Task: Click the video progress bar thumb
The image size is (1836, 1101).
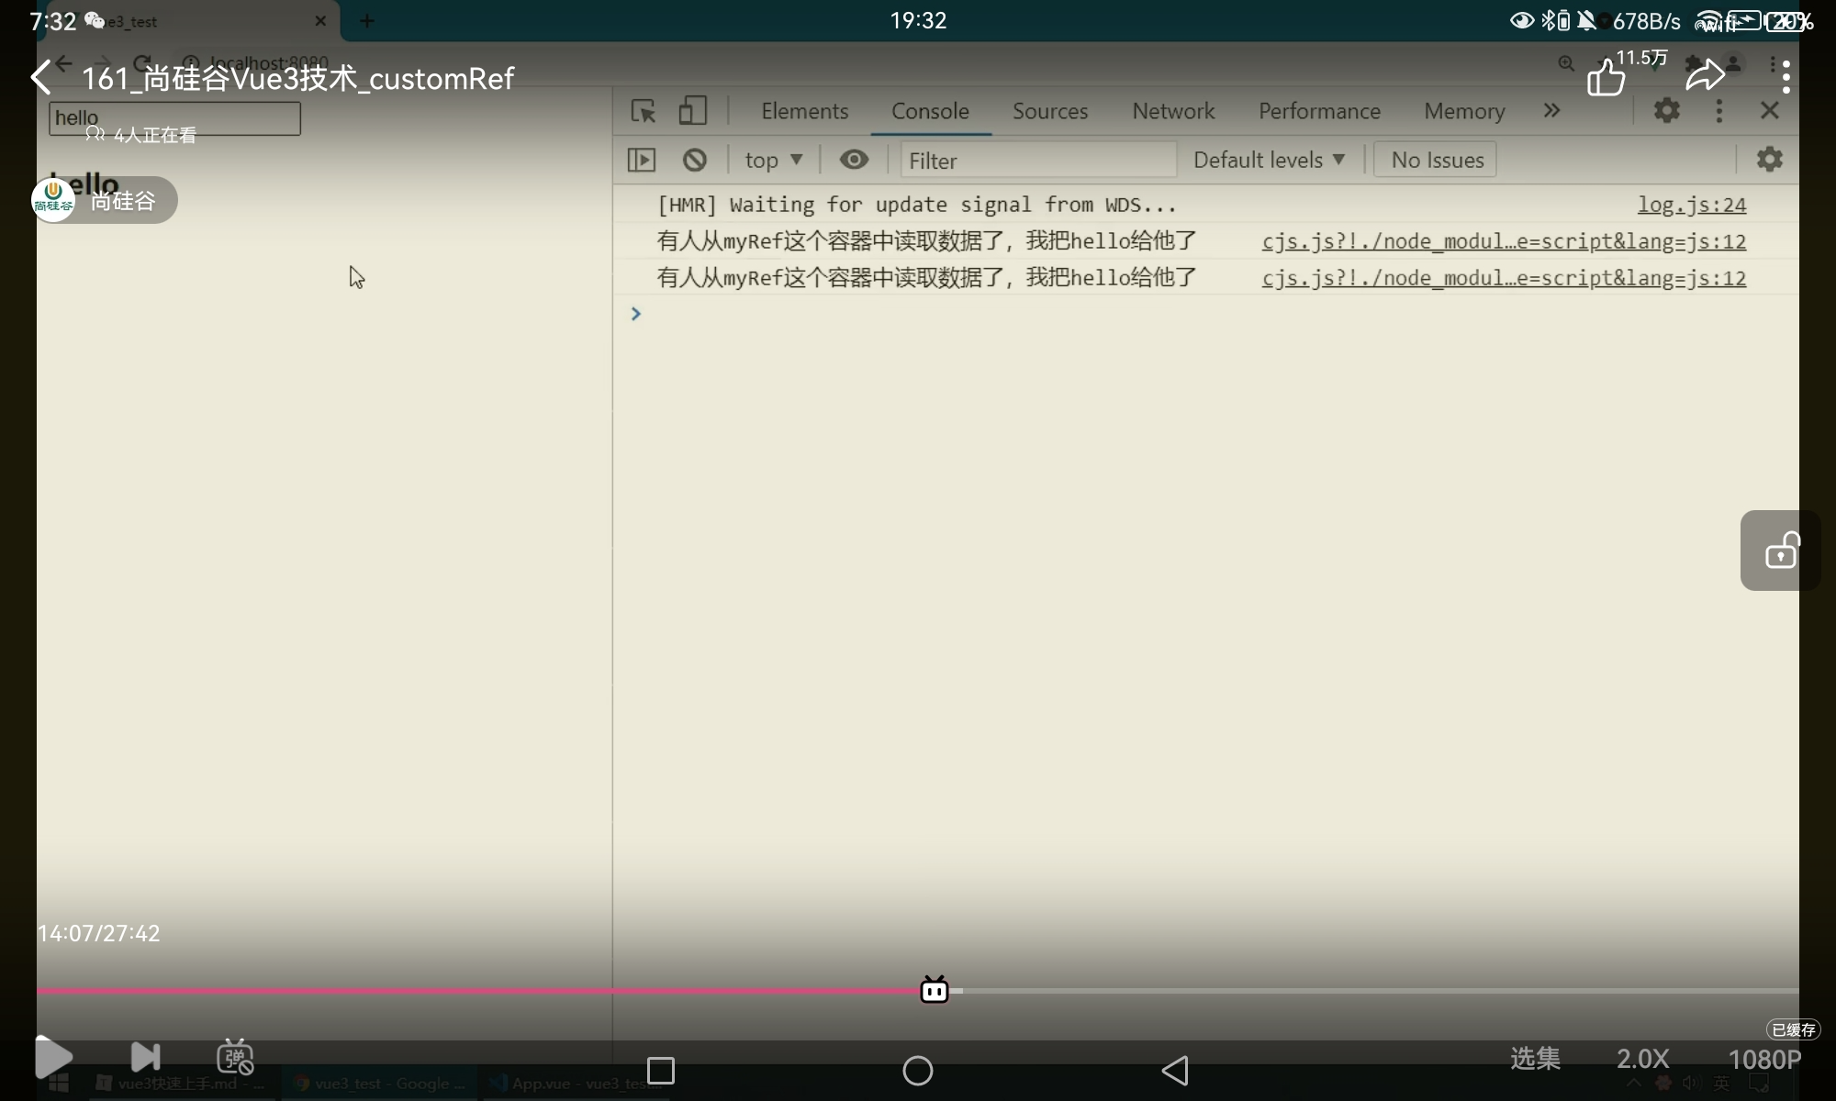Action: (934, 990)
